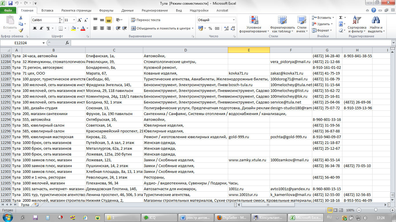Open font color red A swatch
This screenshot has width=396, height=222.
[83, 28]
